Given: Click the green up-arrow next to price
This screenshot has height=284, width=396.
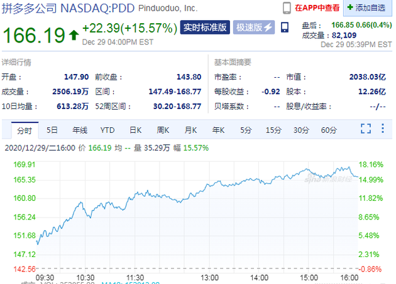Looking at the screenshot, I should pos(74,35).
